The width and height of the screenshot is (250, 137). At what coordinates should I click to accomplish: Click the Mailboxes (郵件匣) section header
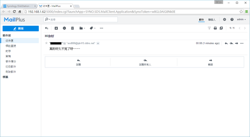[7, 35]
